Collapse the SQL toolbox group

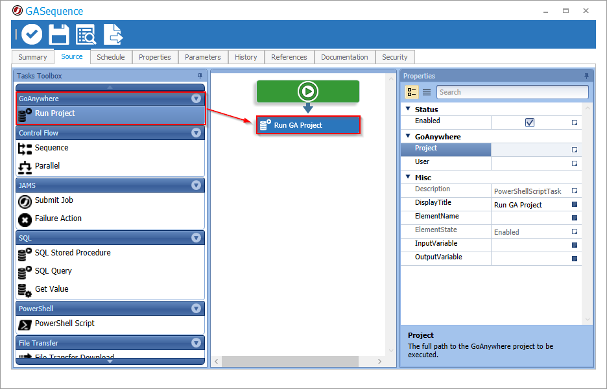[x=196, y=238]
